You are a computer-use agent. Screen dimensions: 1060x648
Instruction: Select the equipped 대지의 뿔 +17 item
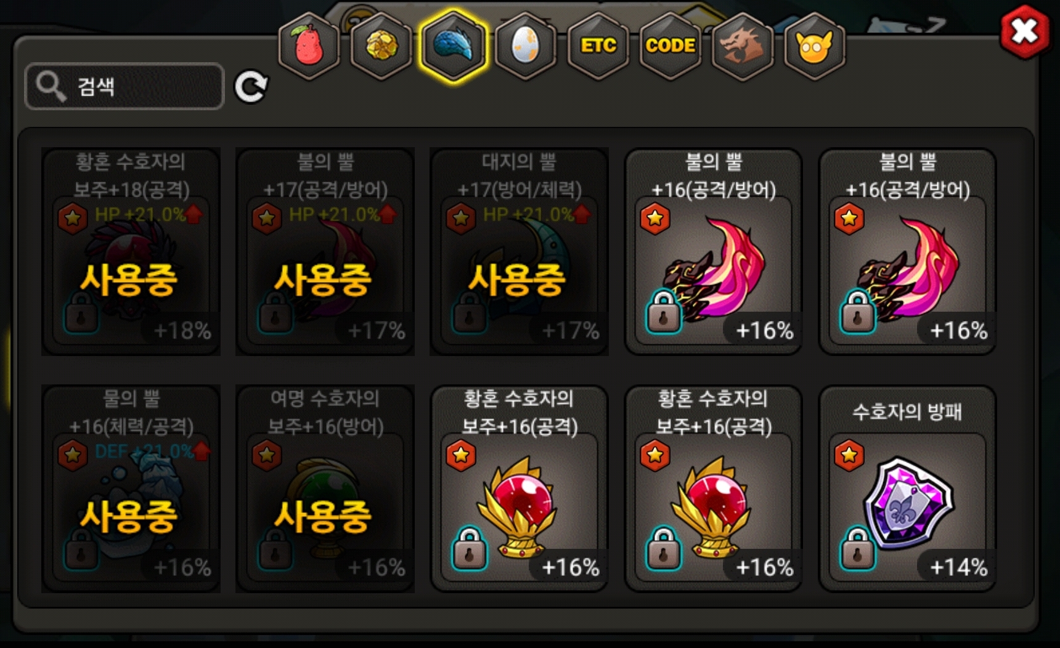[519, 251]
